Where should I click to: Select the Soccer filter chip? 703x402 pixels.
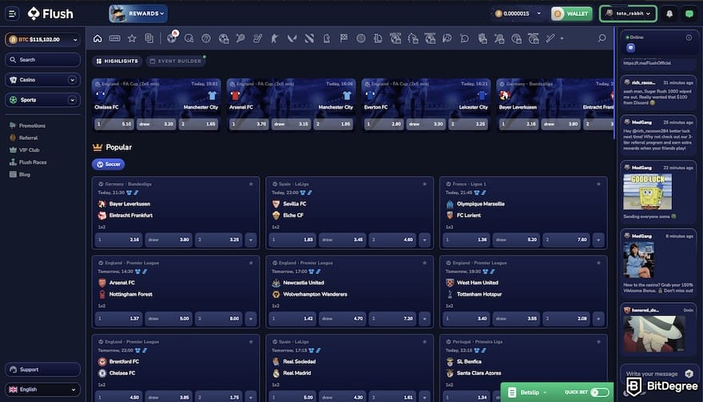click(109, 165)
